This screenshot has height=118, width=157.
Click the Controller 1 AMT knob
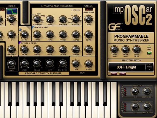[135, 91]
